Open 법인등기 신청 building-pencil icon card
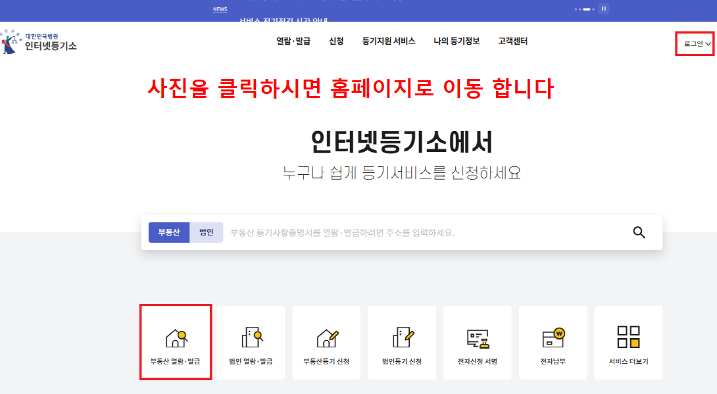 point(402,342)
